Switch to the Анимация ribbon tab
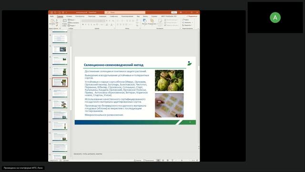305x172 pixels. 102,16
